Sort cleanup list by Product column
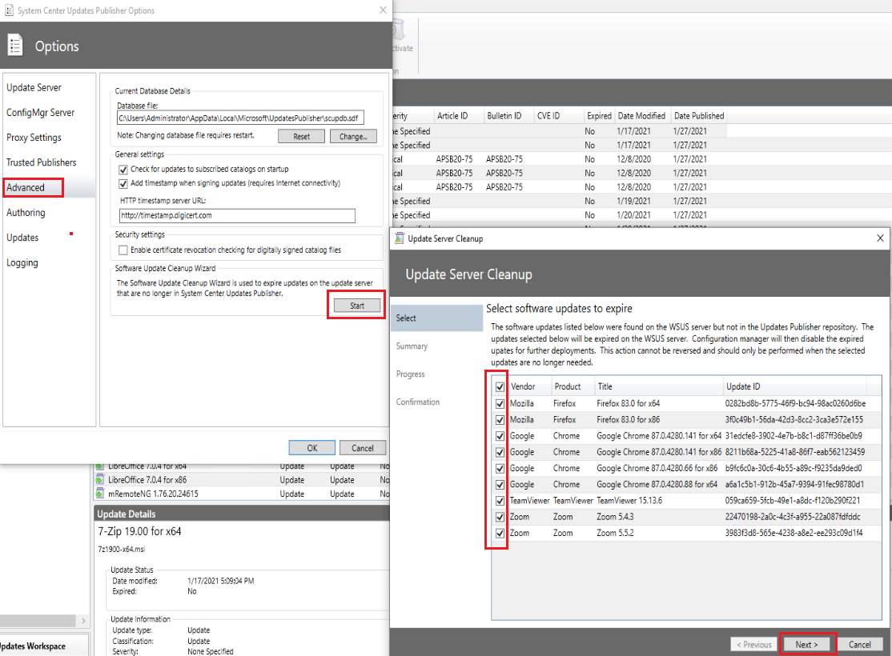This screenshot has width=892, height=656. pyautogui.click(x=573, y=386)
